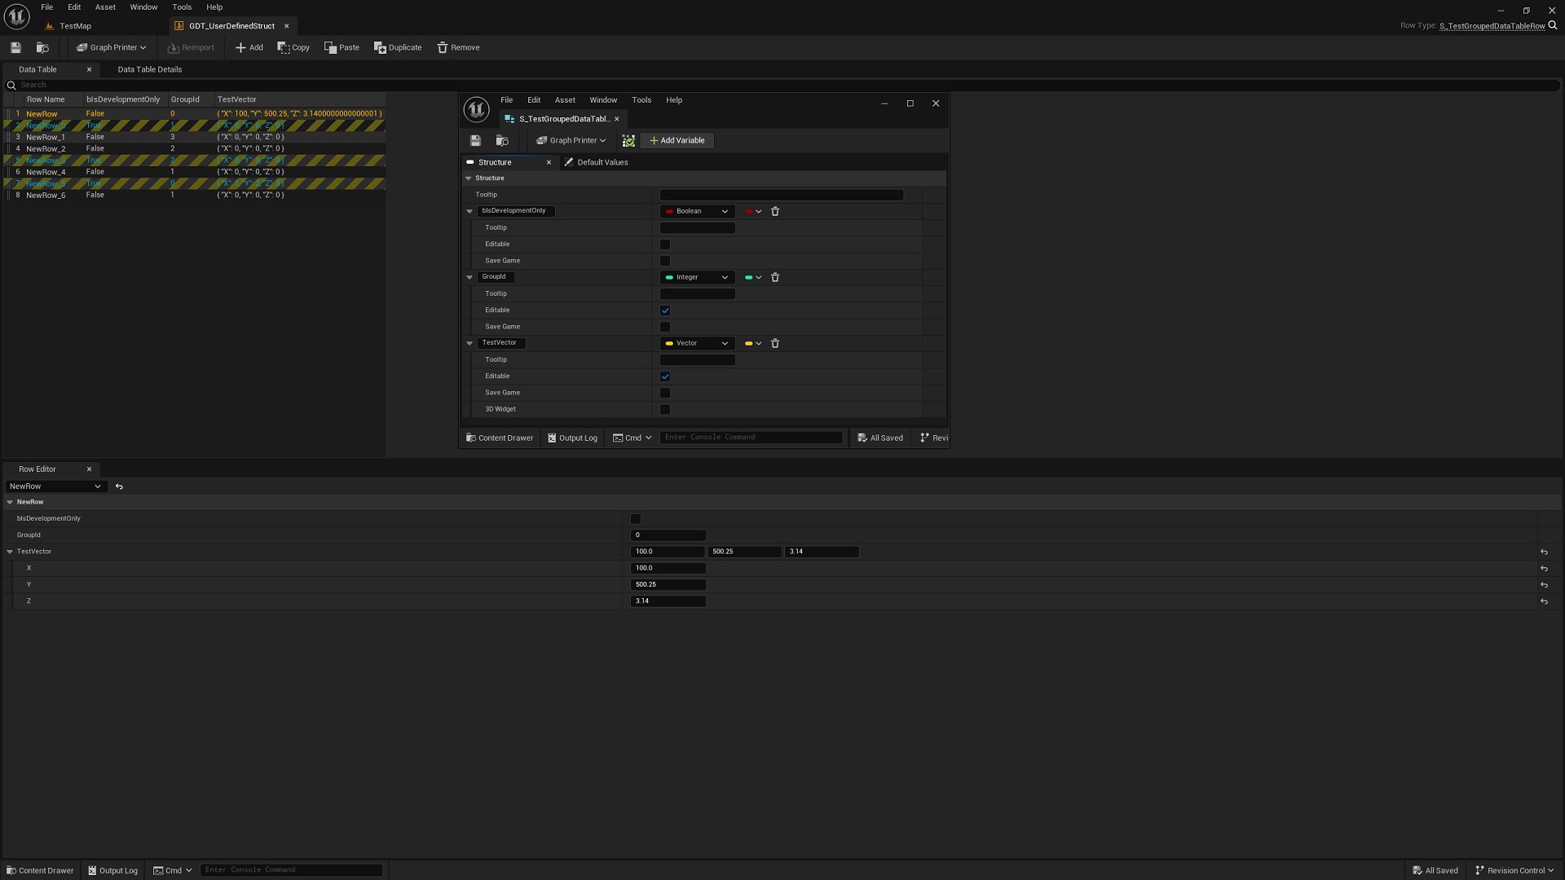Image resolution: width=1565 pixels, height=880 pixels.
Task: Open Content Drawer in struct editor window
Action: click(x=499, y=438)
